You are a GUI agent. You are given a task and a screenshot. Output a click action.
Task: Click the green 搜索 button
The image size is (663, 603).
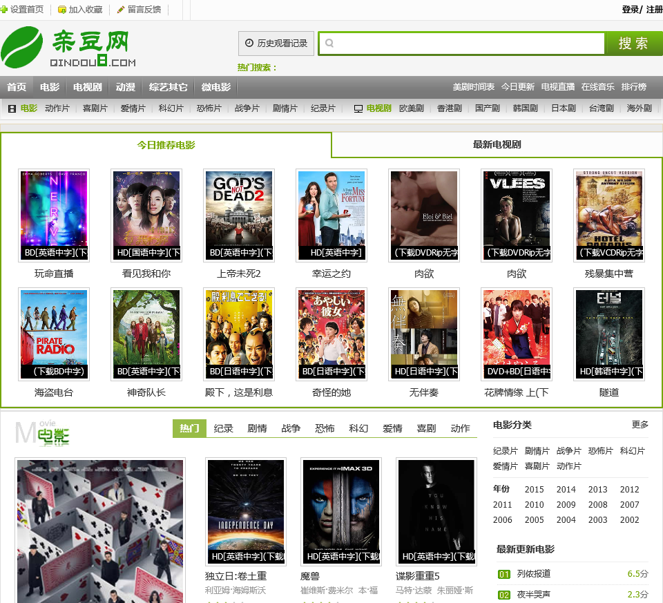pos(634,43)
